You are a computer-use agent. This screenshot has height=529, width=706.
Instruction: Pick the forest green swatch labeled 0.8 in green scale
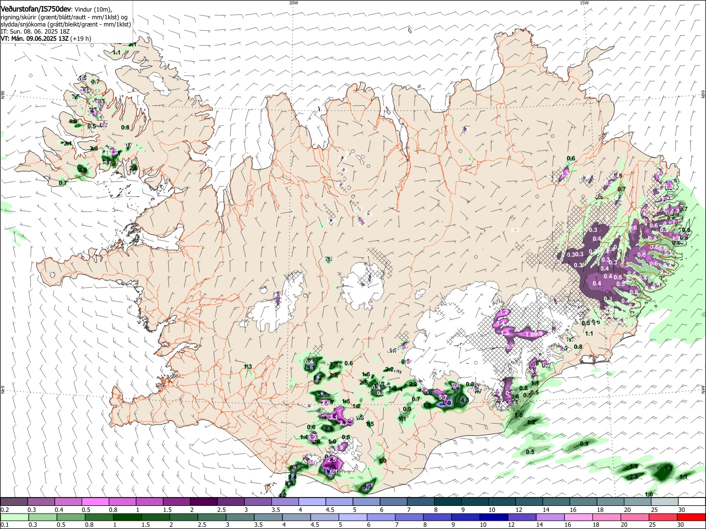tap(99, 517)
